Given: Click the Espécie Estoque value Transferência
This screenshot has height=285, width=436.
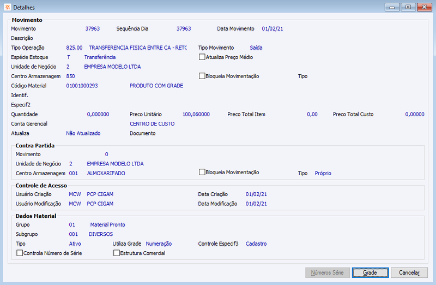Looking at the screenshot, I should pos(100,57).
